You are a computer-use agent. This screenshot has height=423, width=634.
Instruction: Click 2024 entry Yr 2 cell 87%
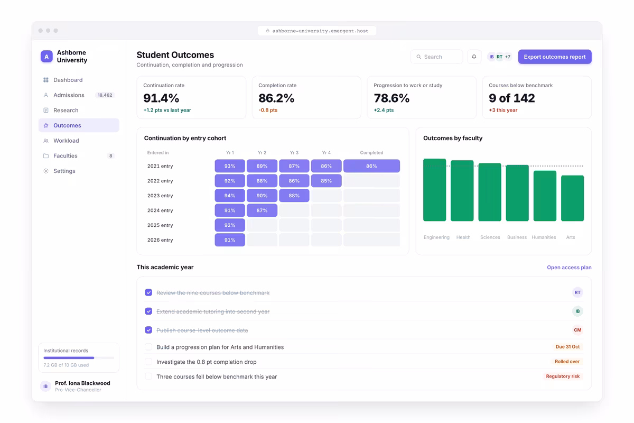tap(262, 210)
